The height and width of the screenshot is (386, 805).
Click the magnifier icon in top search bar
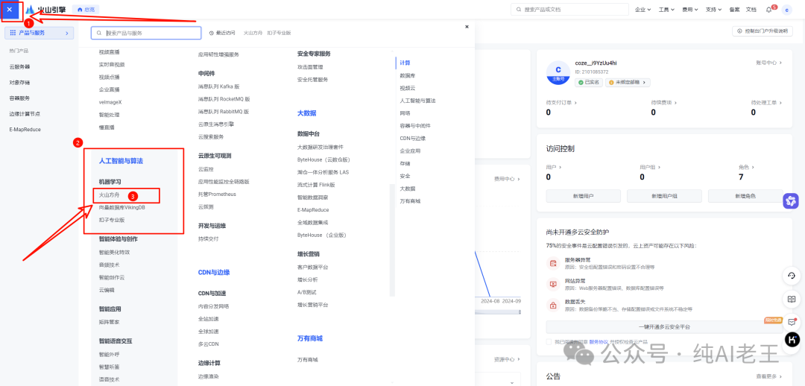519,9
